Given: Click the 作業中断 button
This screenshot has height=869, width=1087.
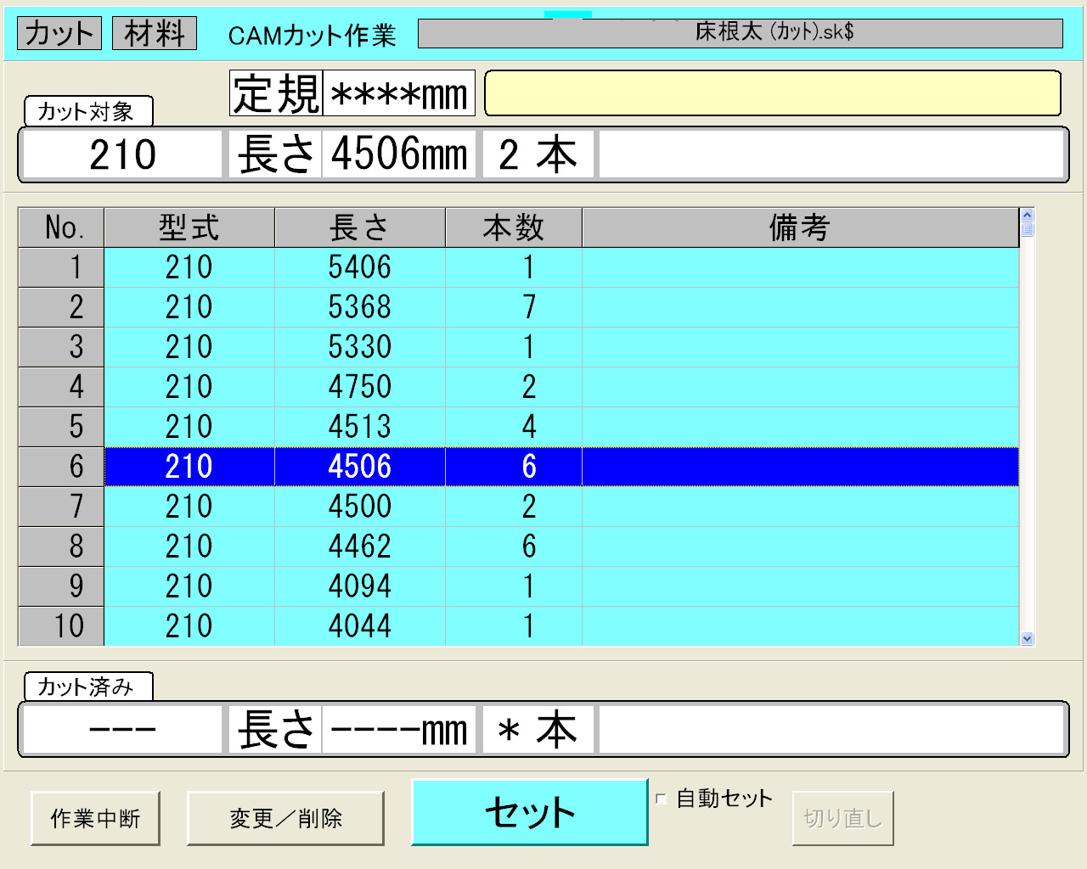Looking at the screenshot, I should pos(95,818).
